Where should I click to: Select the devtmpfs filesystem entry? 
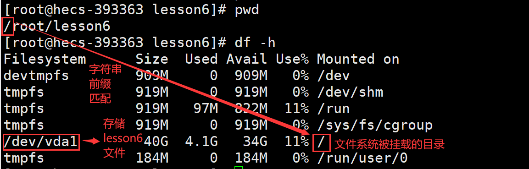tap(36, 76)
